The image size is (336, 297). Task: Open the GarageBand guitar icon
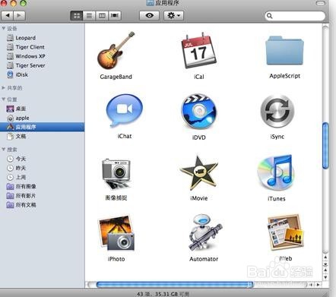pos(116,50)
